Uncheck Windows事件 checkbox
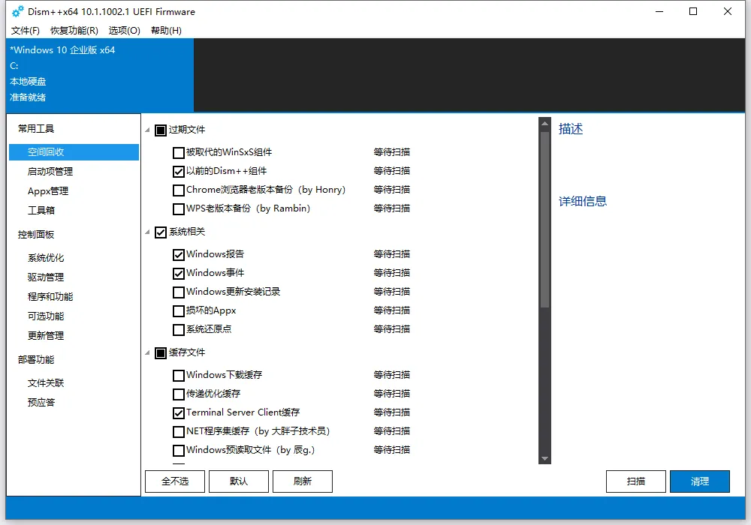Viewport: 751px width, 525px height. pos(178,273)
